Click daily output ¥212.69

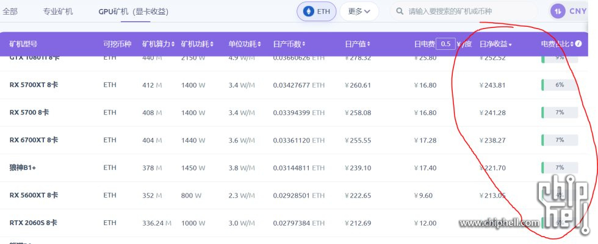pyautogui.click(x=358, y=223)
